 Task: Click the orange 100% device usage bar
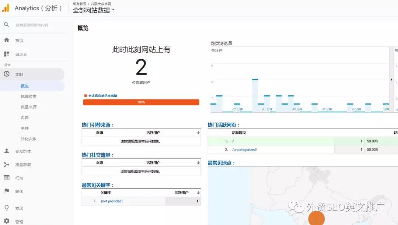[141, 102]
